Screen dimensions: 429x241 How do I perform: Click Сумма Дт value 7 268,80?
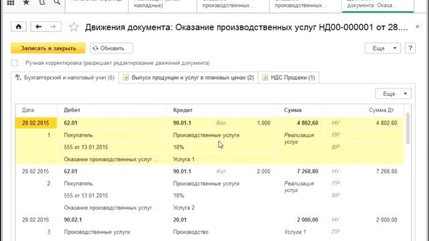(x=386, y=171)
